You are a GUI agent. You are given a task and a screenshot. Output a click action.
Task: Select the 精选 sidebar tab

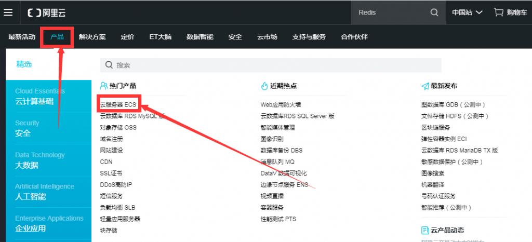24,64
